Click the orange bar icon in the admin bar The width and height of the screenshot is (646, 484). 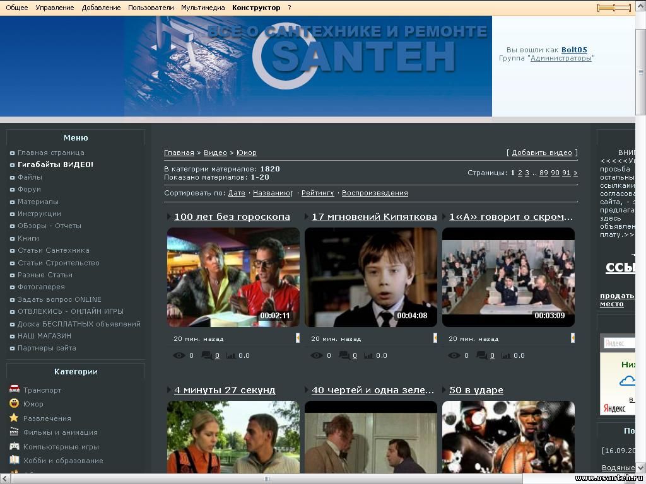[x=614, y=8]
